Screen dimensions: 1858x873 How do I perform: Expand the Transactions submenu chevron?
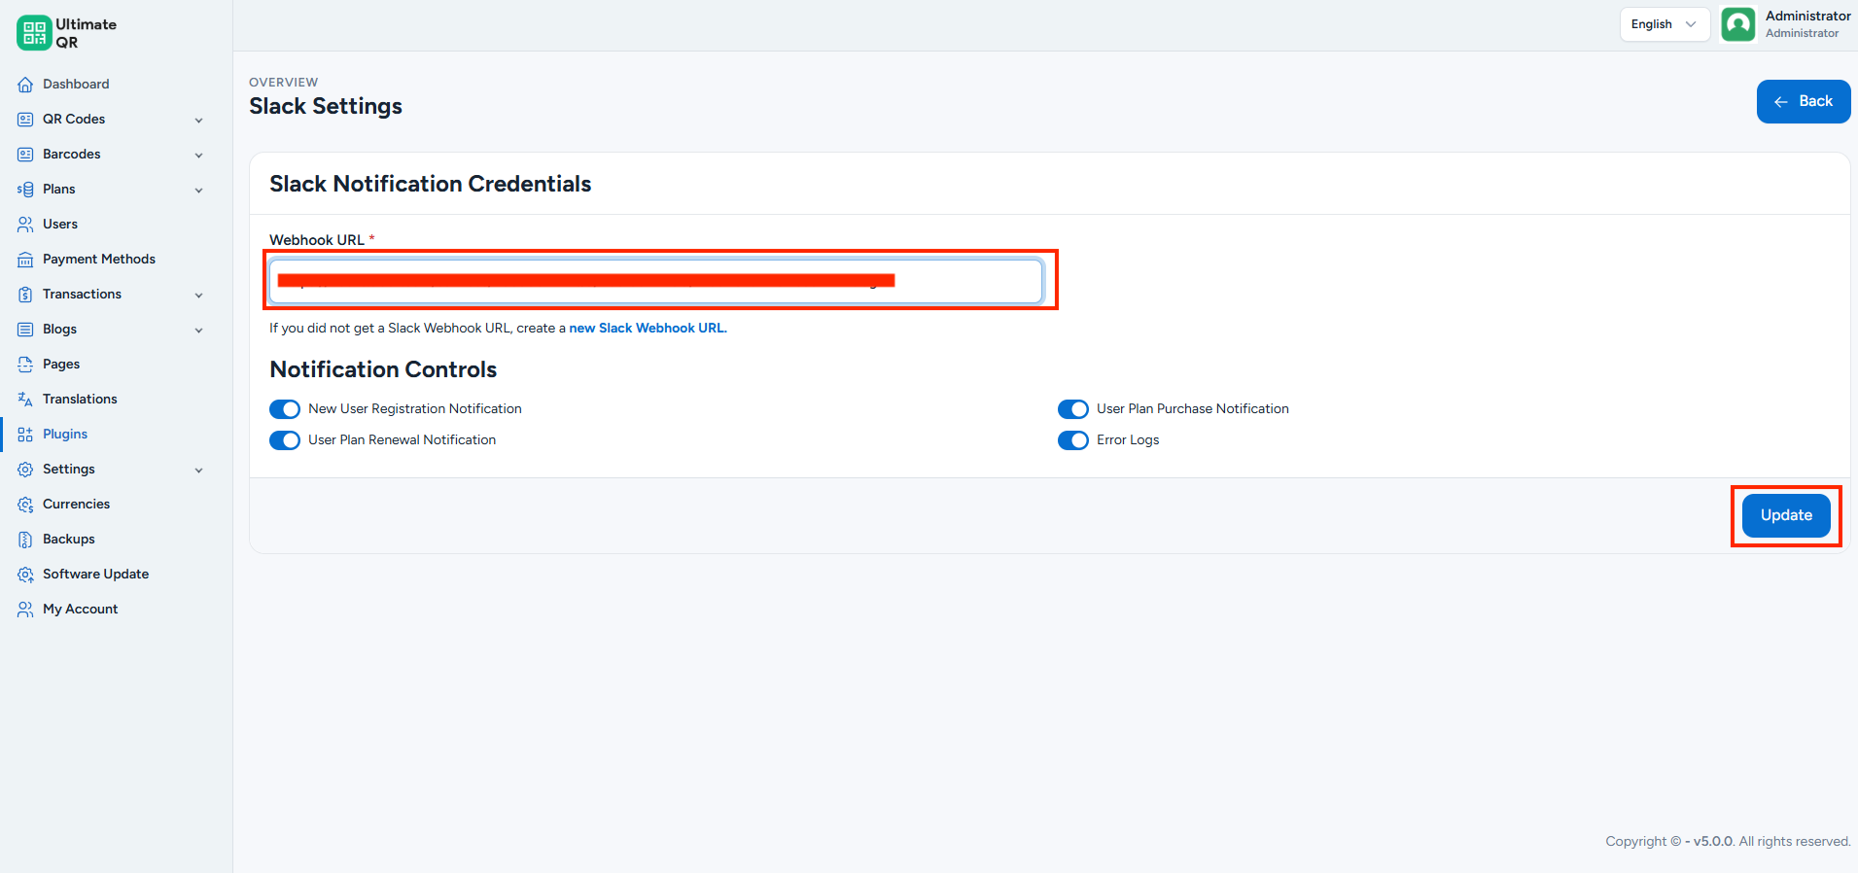pyautogui.click(x=198, y=296)
